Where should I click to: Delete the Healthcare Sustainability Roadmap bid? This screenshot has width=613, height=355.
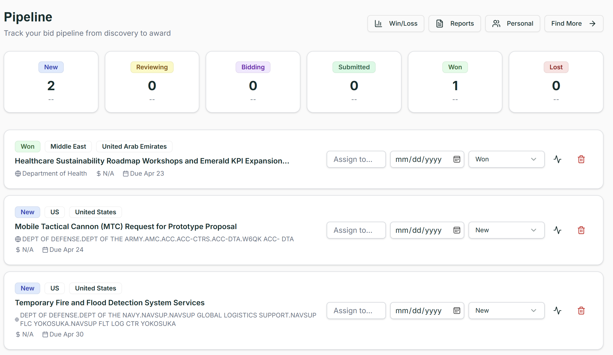coord(581,159)
